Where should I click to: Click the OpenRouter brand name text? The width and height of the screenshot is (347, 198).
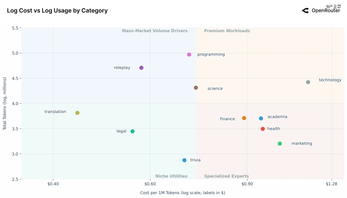(325, 11)
